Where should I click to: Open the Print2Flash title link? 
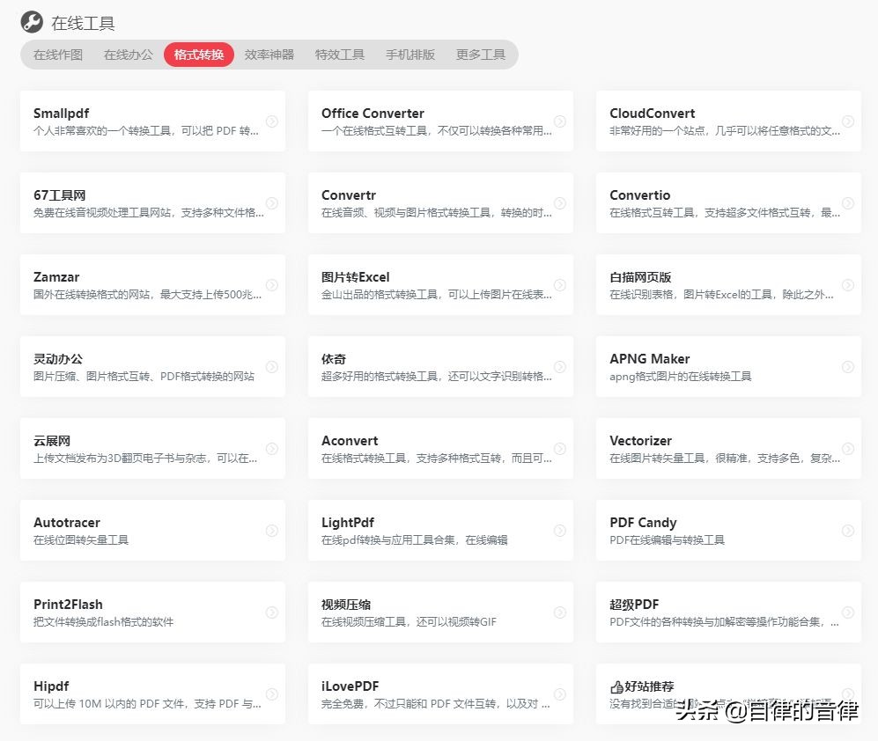point(69,605)
